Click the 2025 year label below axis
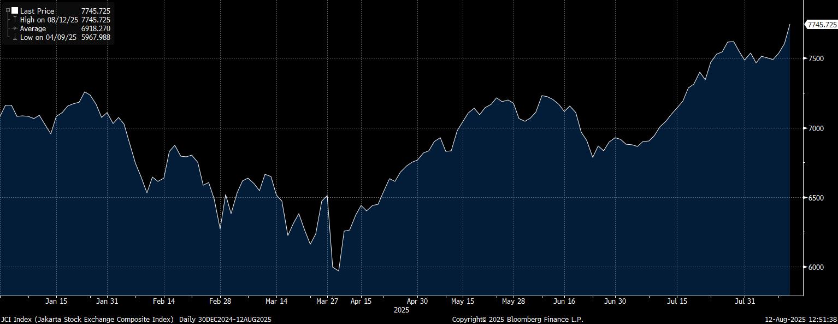The height and width of the screenshot is (324, 838). point(402,310)
